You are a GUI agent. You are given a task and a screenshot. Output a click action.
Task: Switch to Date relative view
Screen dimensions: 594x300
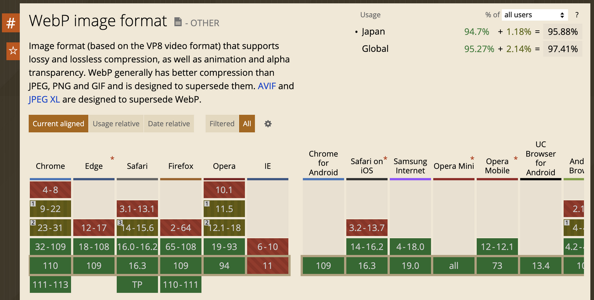tap(169, 123)
